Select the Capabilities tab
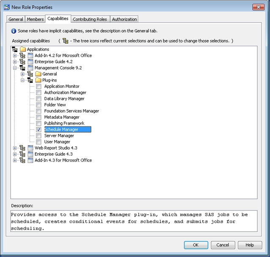The image size is (270, 257). [58, 19]
